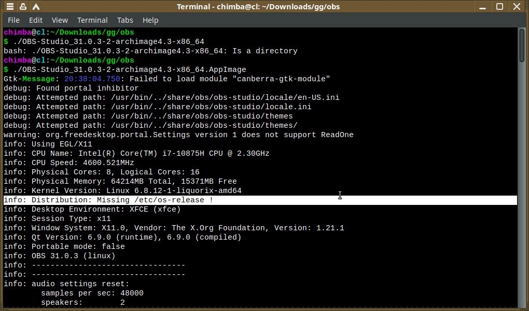Click the highlighted 'Missing /etc/os-release' line
This screenshot has height=311, width=529.
pyautogui.click(x=260, y=200)
